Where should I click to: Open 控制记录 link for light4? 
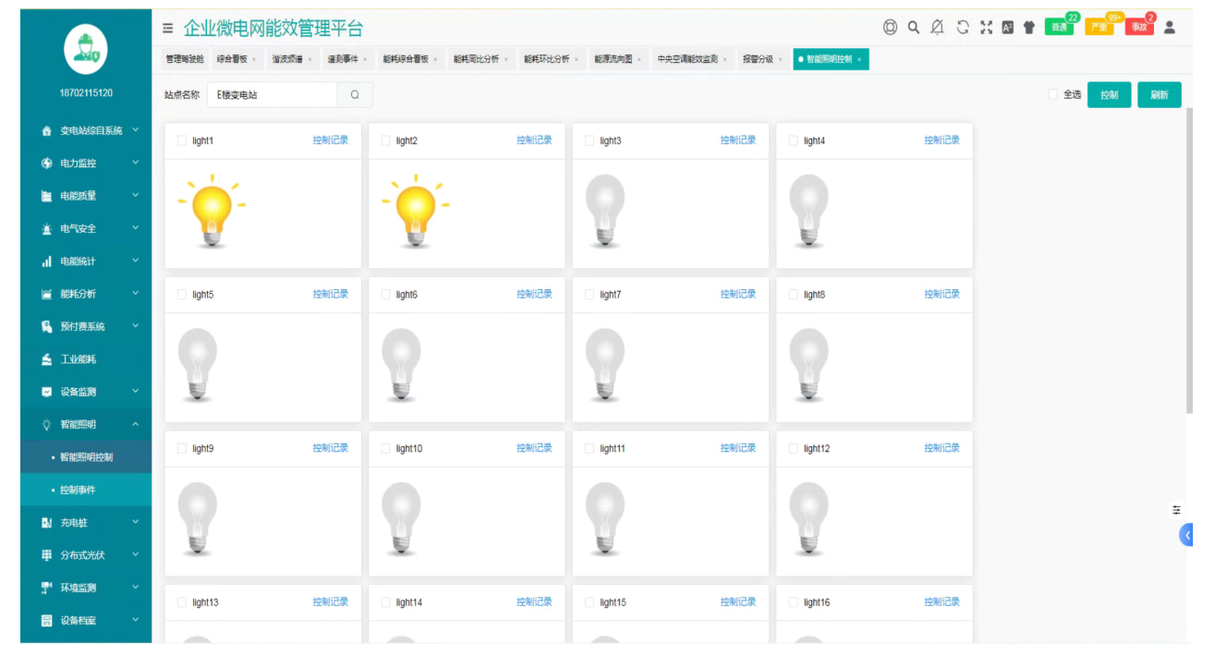(942, 140)
